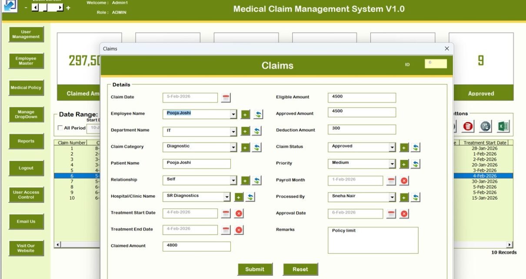Expand the Claim Category dropdown

233,147
